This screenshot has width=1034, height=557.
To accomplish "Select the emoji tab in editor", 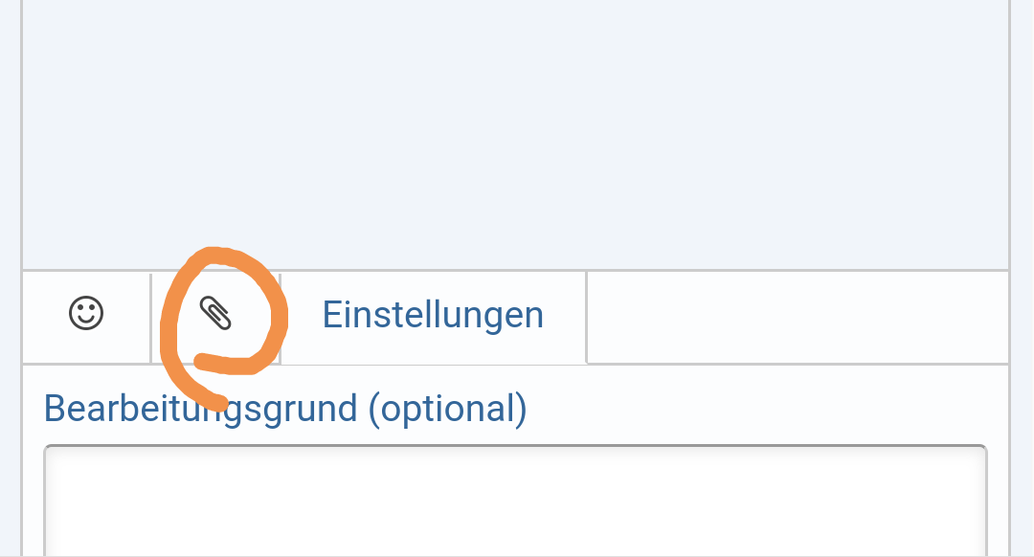I will tap(86, 314).
